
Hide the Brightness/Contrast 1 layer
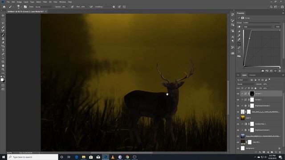238,130
